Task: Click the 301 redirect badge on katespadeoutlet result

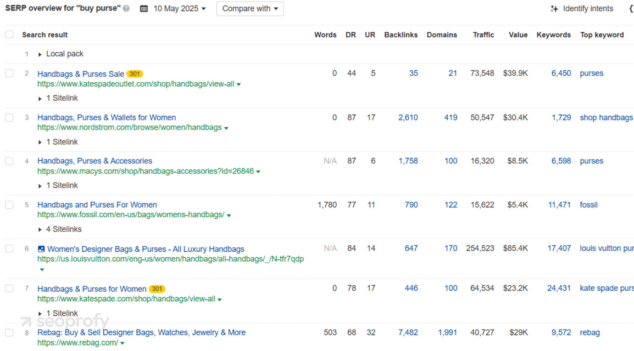Action: tap(135, 74)
